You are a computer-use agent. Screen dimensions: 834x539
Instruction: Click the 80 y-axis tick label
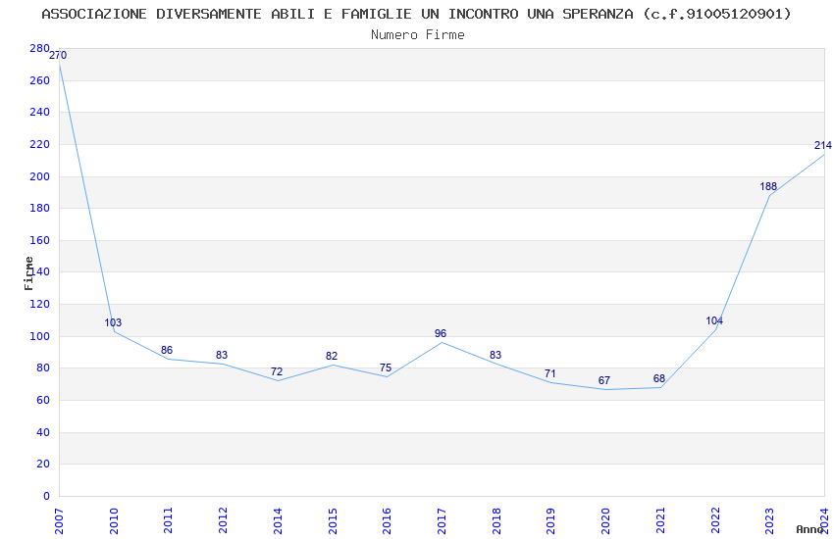point(42,368)
